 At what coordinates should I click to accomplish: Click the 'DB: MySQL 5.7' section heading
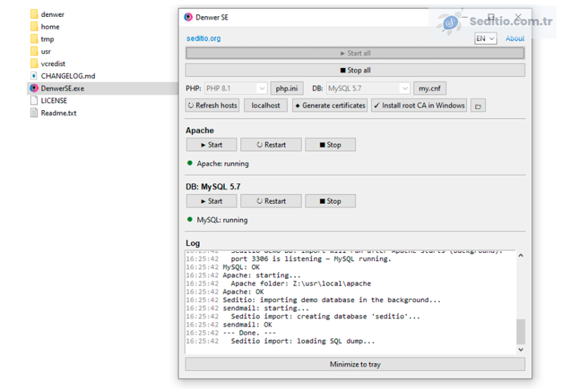pyautogui.click(x=213, y=187)
